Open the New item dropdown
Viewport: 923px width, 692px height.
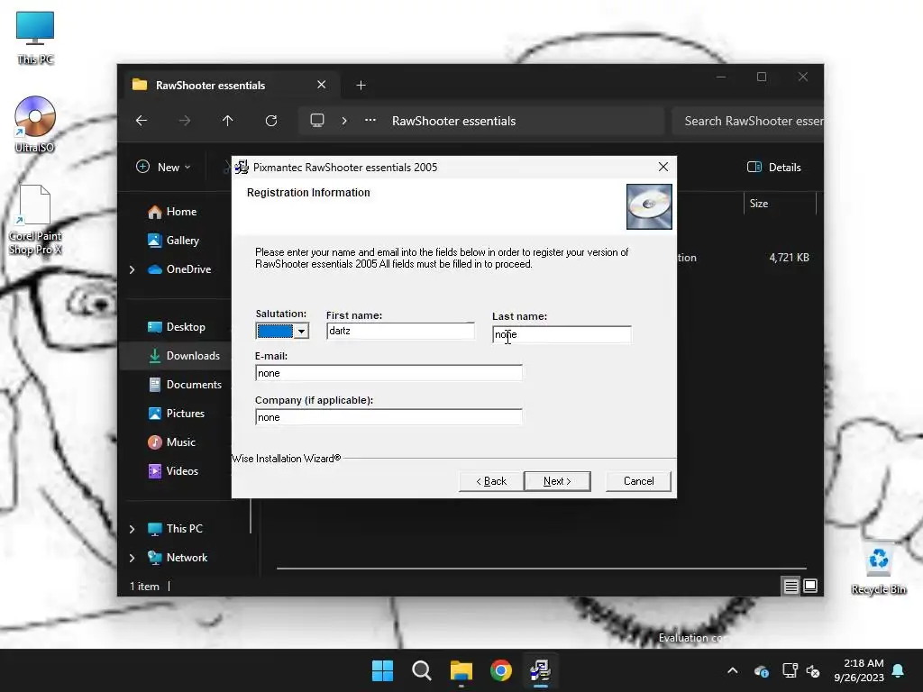coord(164,167)
